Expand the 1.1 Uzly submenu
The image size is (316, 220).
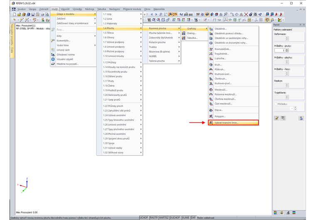[120, 14]
